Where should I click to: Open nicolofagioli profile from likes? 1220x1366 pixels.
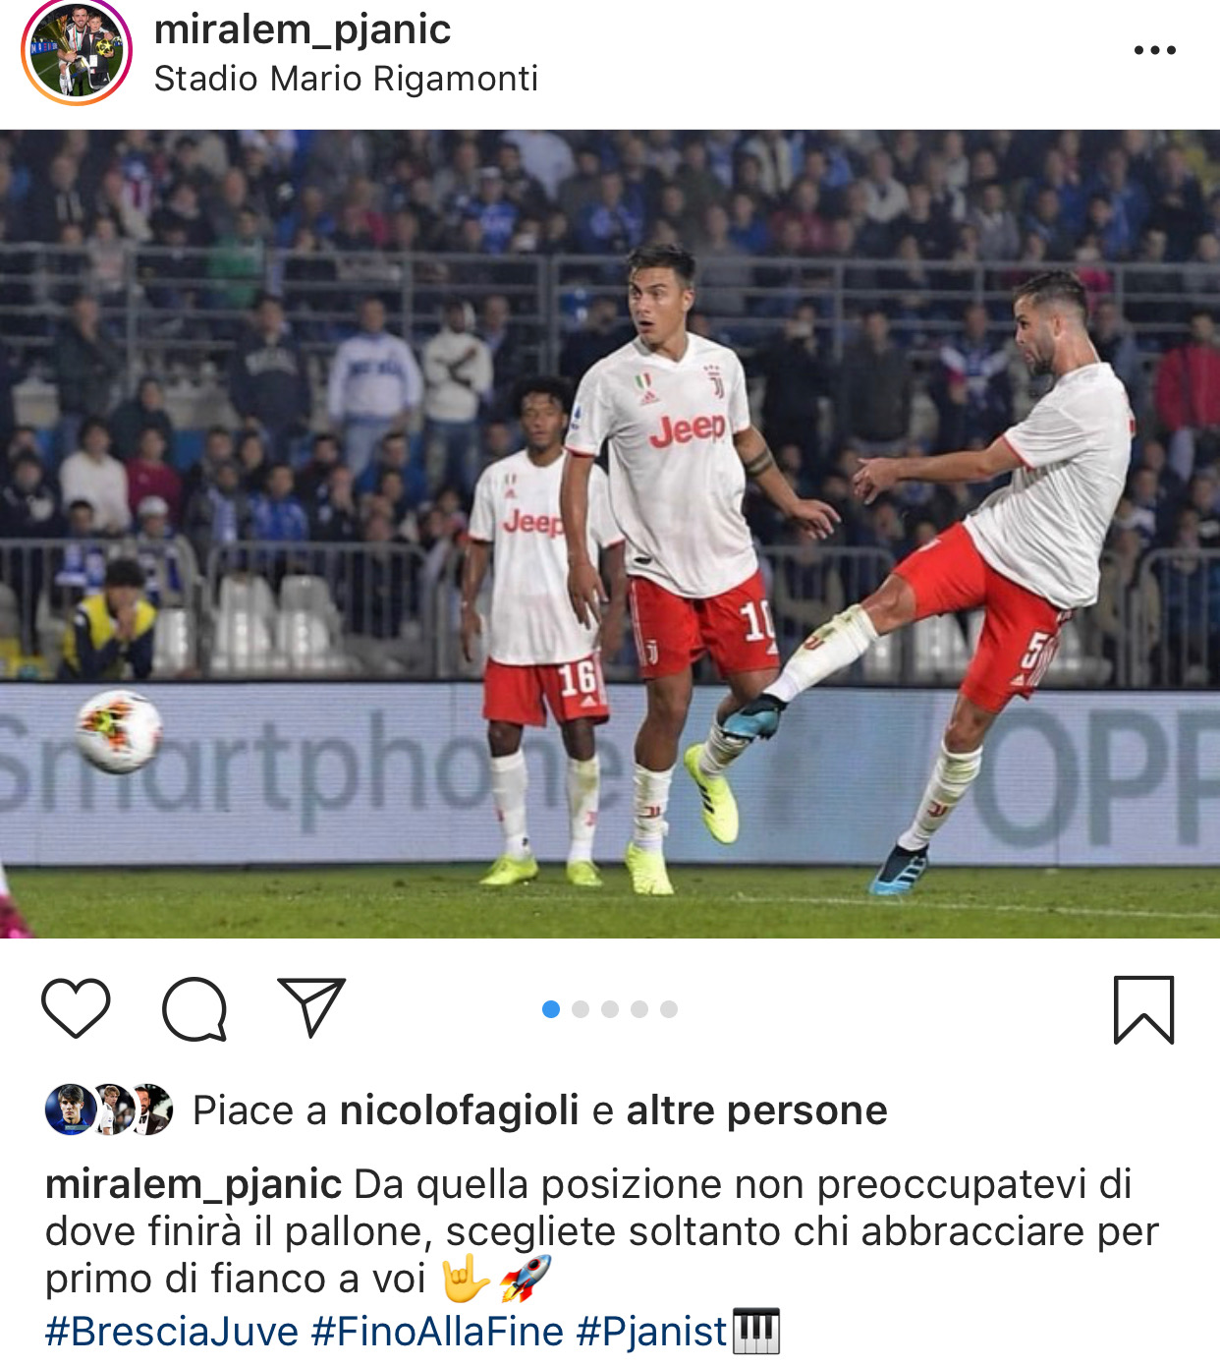click(459, 1110)
